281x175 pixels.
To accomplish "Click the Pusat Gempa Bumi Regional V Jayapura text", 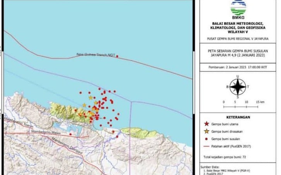I will pos(238,39).
